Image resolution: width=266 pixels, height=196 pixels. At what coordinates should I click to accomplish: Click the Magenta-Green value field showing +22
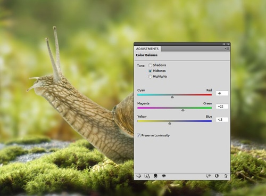click(222, 107)
